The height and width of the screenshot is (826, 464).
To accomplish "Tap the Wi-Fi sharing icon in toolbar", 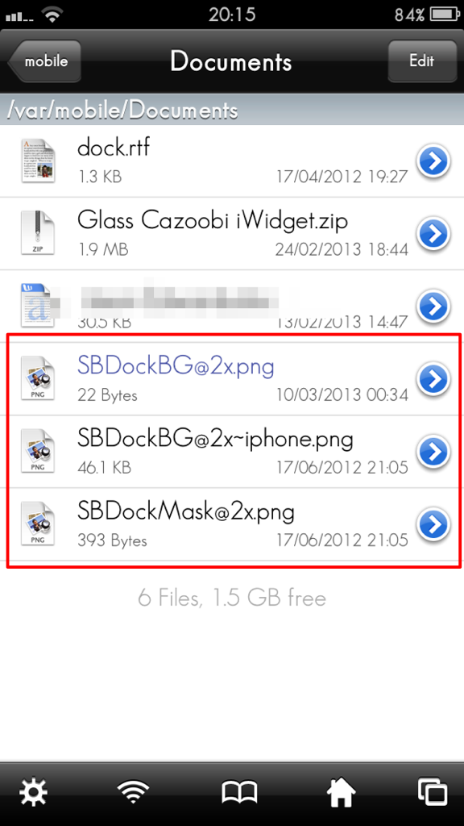I will pyautogui.click(x=131, y=791).
